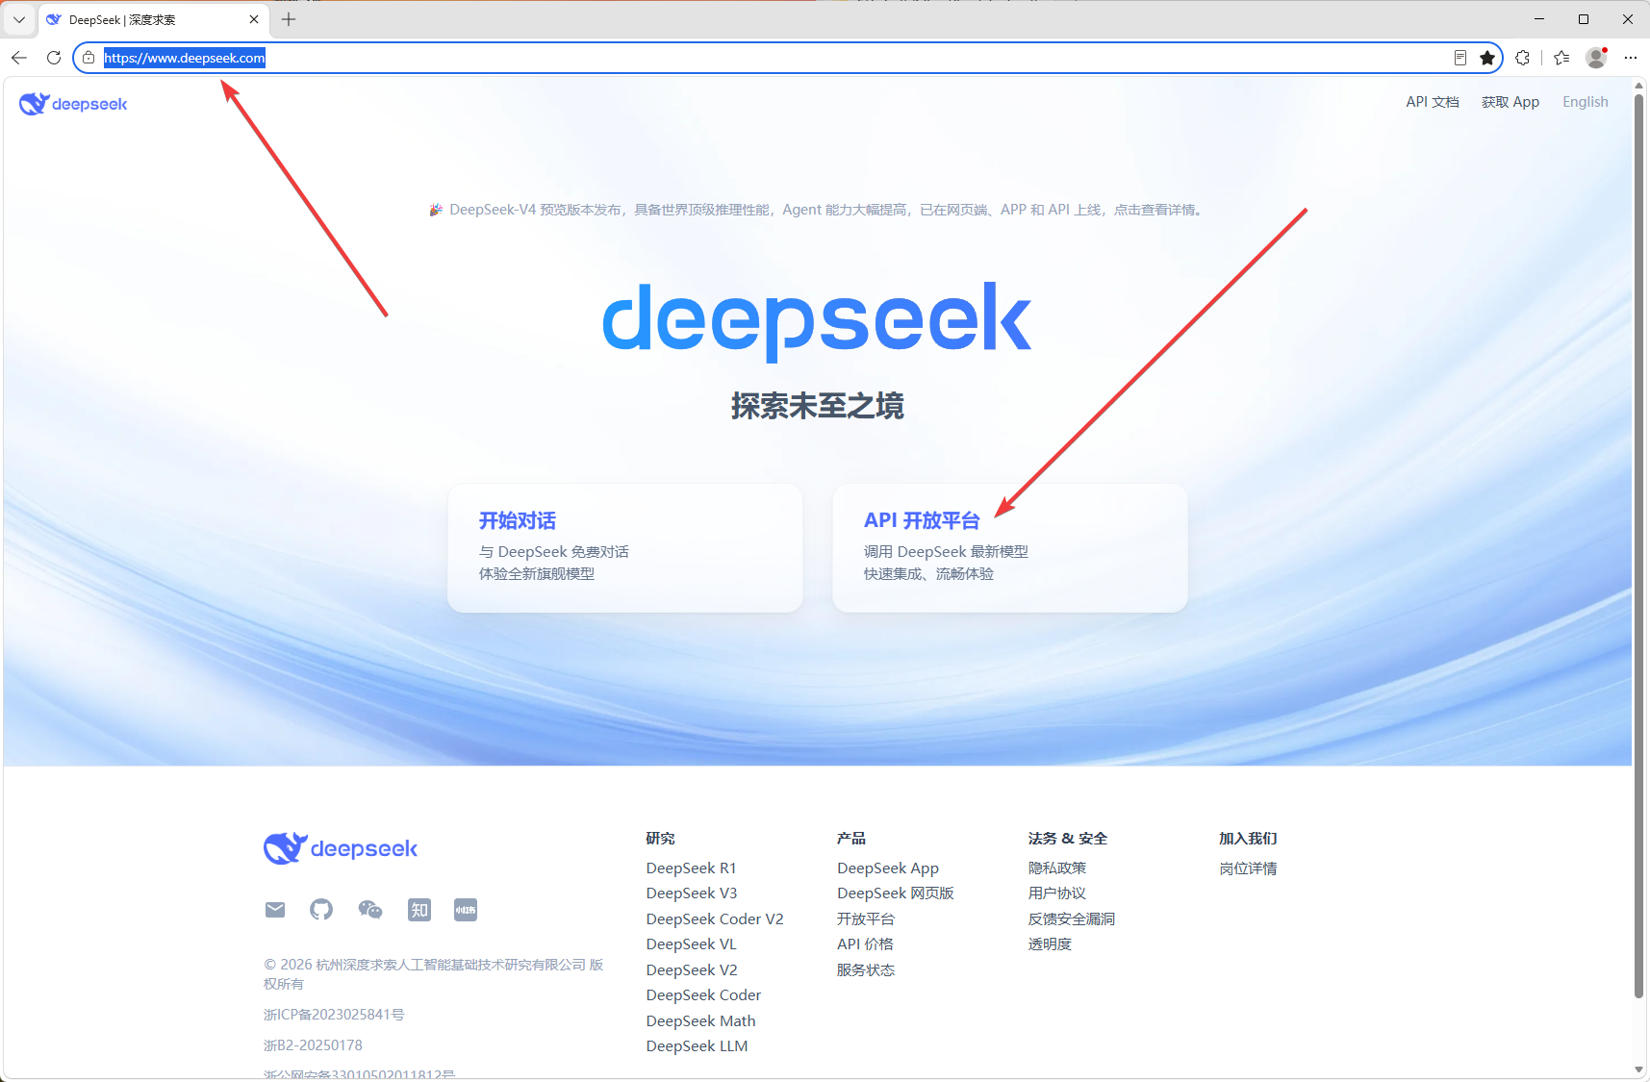Open 反馈安全漏洞 link

point(1072,919)
